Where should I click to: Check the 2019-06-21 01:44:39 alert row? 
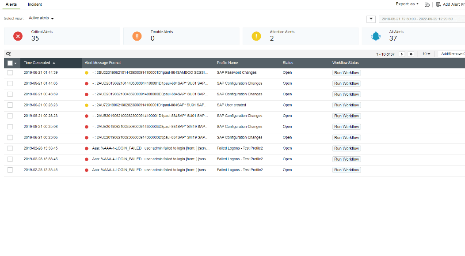[10, 72]
